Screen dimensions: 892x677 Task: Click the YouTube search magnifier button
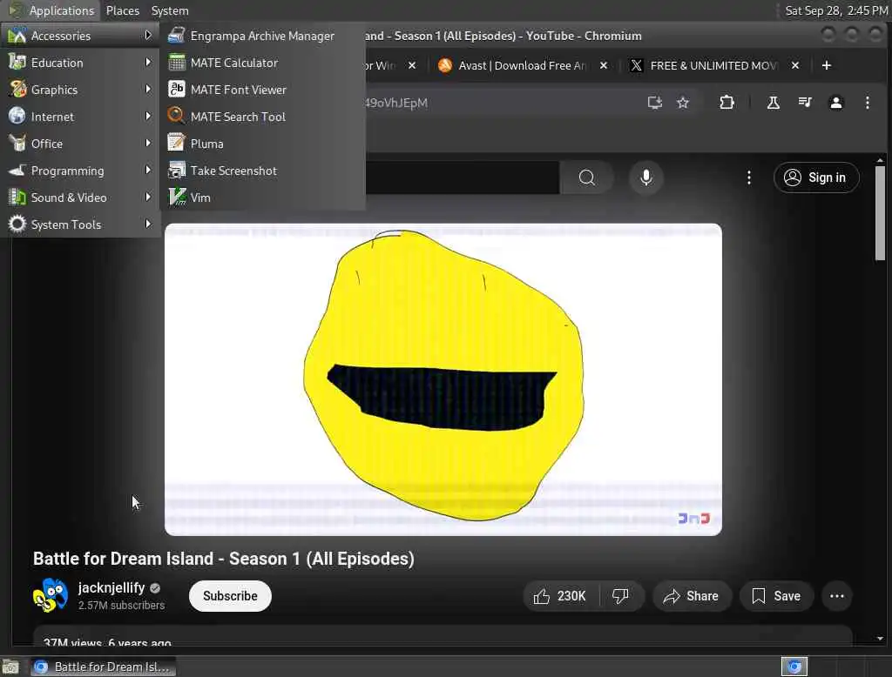point(586,178)
